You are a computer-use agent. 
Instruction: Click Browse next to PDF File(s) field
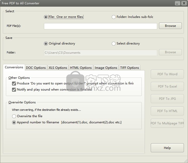(170, 26)
